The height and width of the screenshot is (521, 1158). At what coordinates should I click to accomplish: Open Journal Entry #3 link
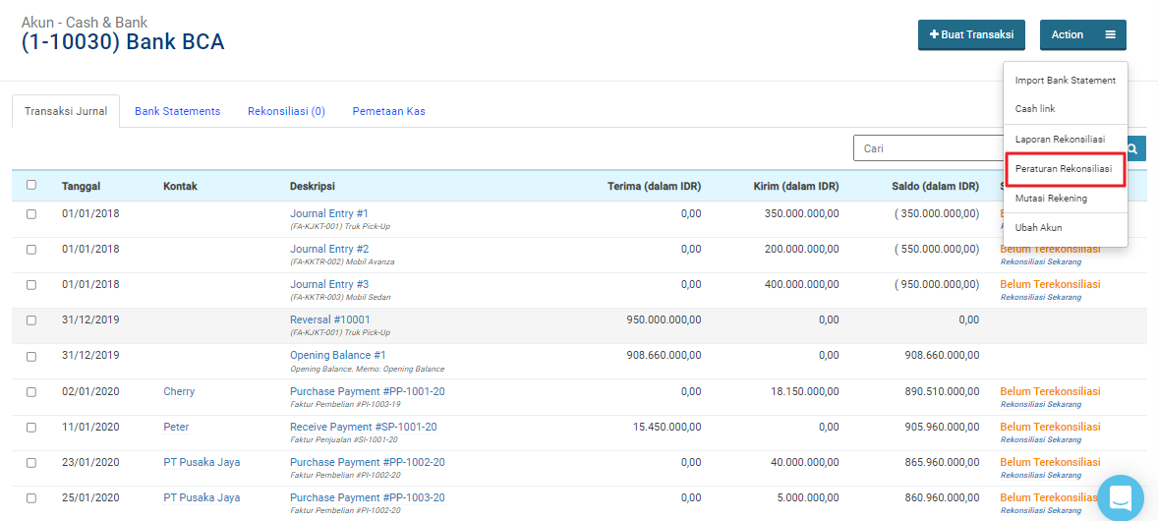(x=328, y=284)
